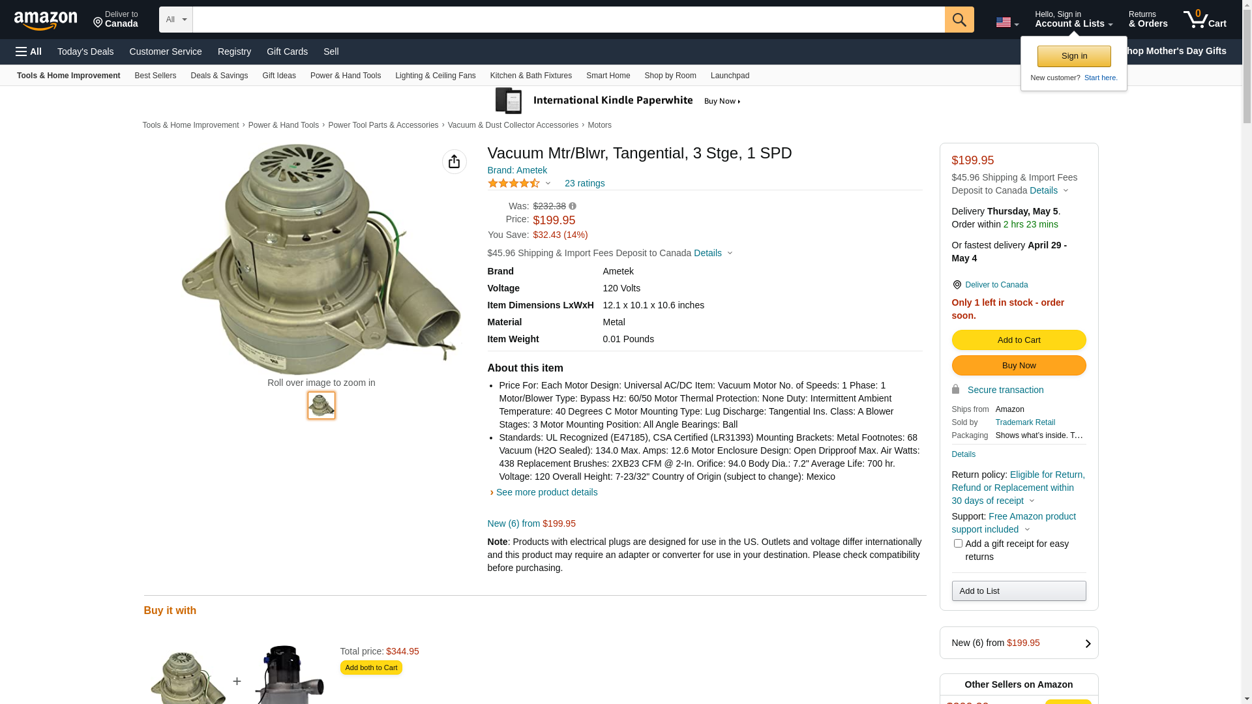The width and height of the screenshot is (1252, 704).
Task: Click the Buy Now button
Action: [1019, 365]
